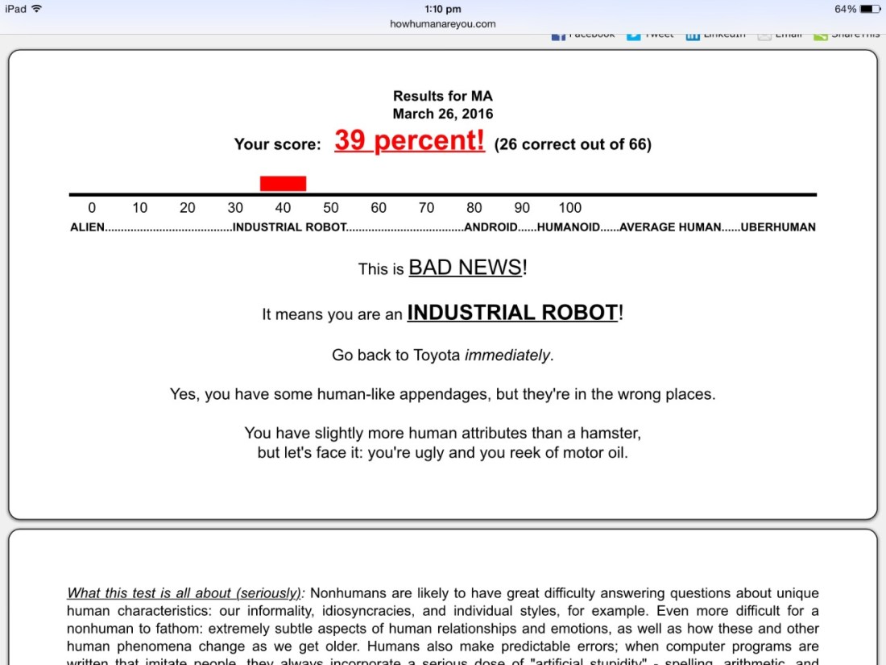Tap the 1:10 pm clock in status bar
This screenshot has height=665, width=886.
point(442,9)
